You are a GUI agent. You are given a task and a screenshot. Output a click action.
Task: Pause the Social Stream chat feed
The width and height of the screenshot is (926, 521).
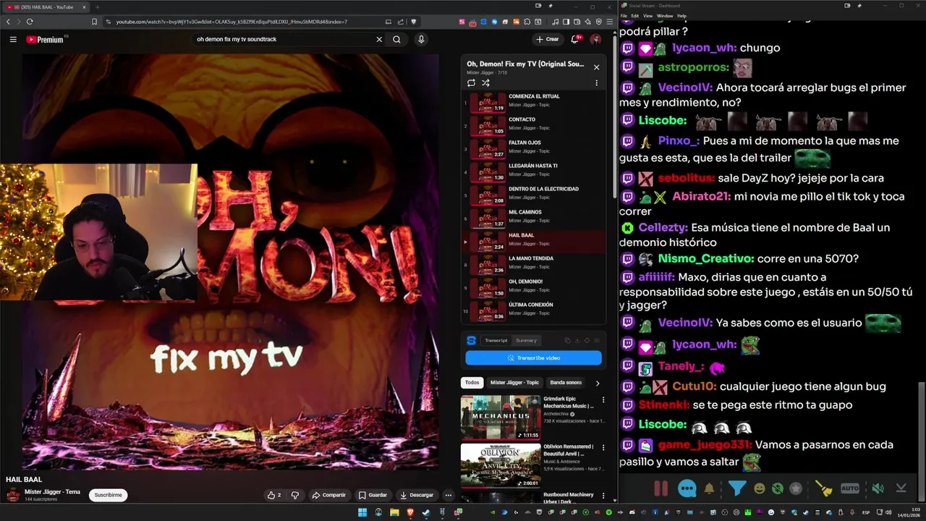point(661,488)
